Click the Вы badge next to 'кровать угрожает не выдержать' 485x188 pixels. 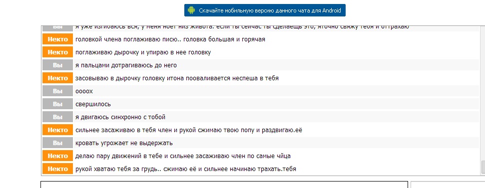(57, 143)
